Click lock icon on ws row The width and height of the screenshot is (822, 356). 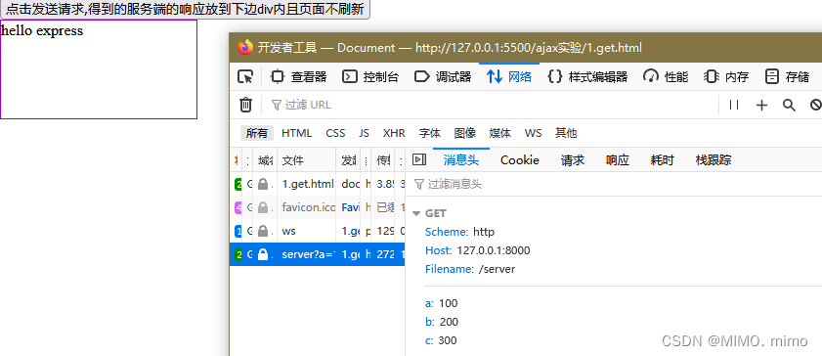(x=263, y=231)
